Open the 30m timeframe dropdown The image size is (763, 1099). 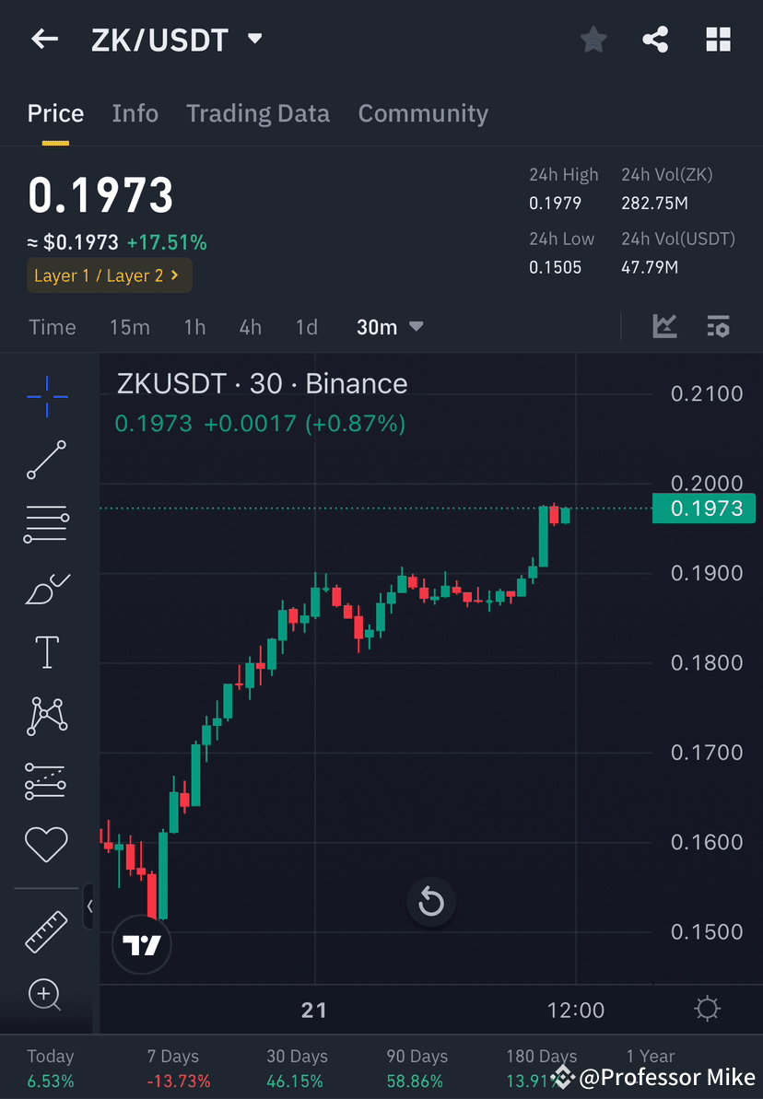pos(390,326)
